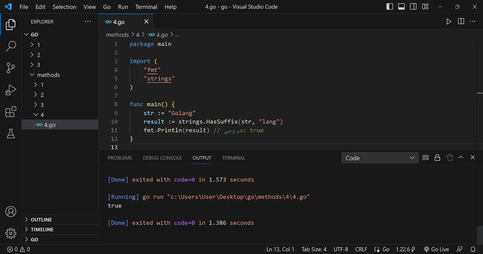Open the Accounts menu icon

[11, 212]
